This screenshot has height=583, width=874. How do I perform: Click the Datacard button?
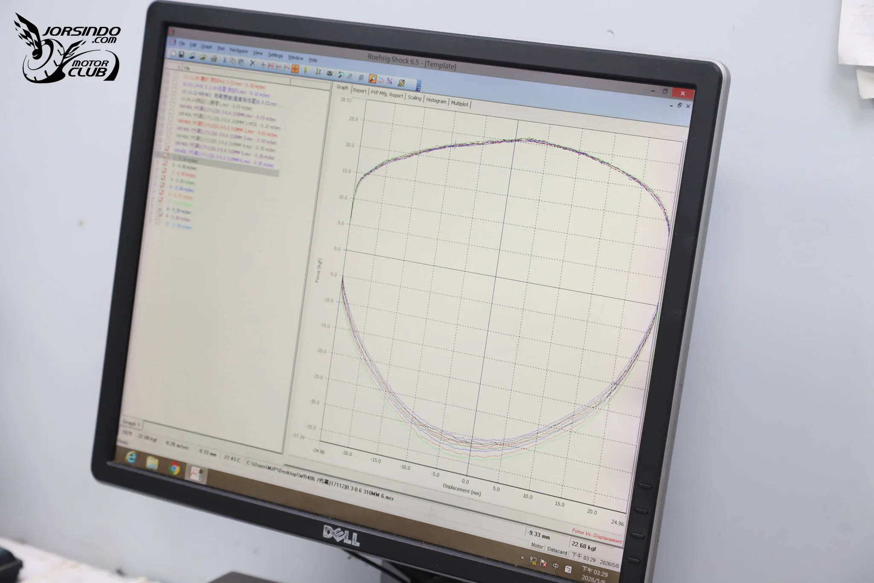557,551
